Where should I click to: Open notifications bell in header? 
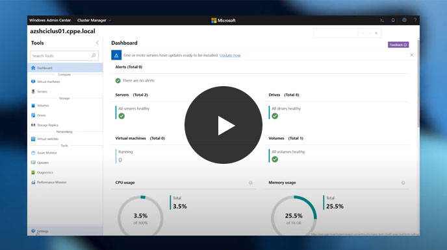[393, 20]
